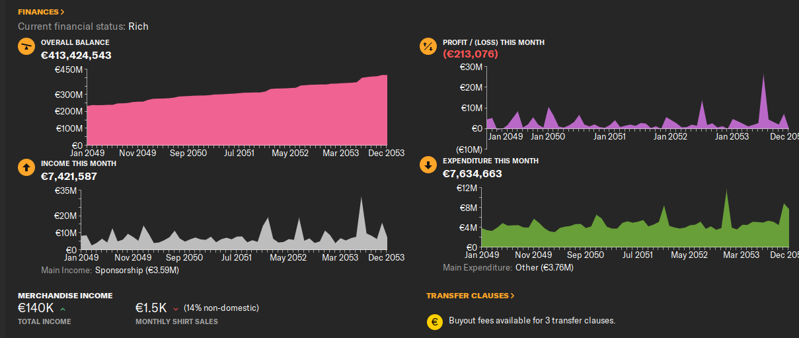Click the €12M label on expenditure chart axis
The width and height of the screenshot is (799, 338).
pyautogui.click(x=467, y=189)
